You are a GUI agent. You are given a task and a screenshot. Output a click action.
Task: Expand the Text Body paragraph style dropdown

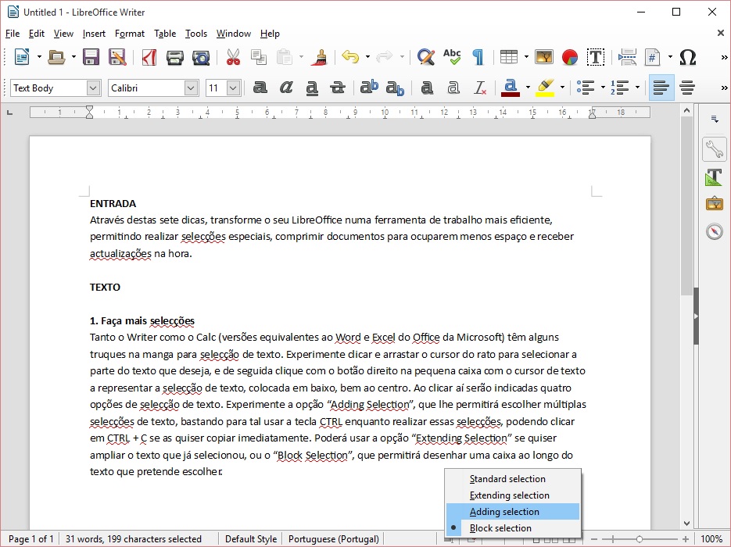click(93, 88)
